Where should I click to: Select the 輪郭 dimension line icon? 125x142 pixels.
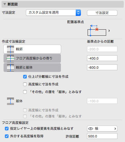click(x=10, y=49)
